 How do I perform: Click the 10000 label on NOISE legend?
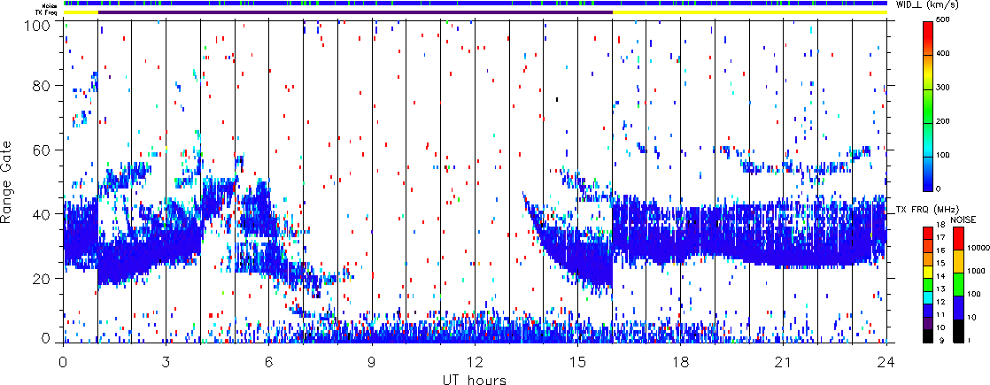978,248
